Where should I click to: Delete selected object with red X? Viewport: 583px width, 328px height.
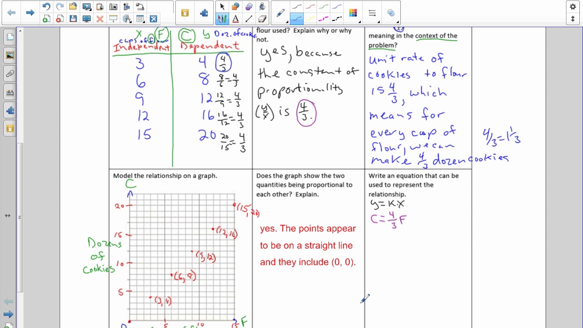point(100,19)
